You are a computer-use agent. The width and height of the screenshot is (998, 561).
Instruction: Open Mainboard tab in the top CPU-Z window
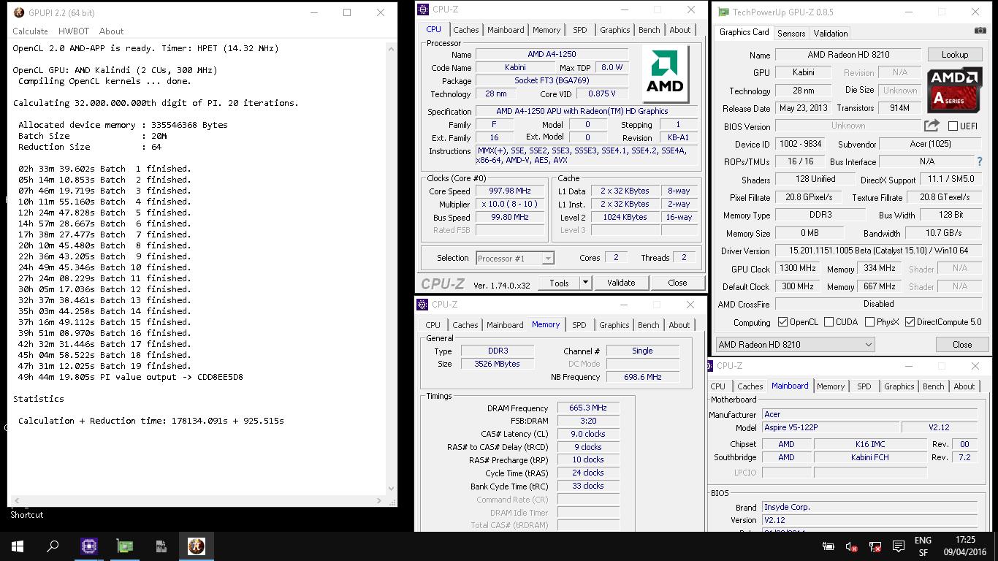(506, 30)
